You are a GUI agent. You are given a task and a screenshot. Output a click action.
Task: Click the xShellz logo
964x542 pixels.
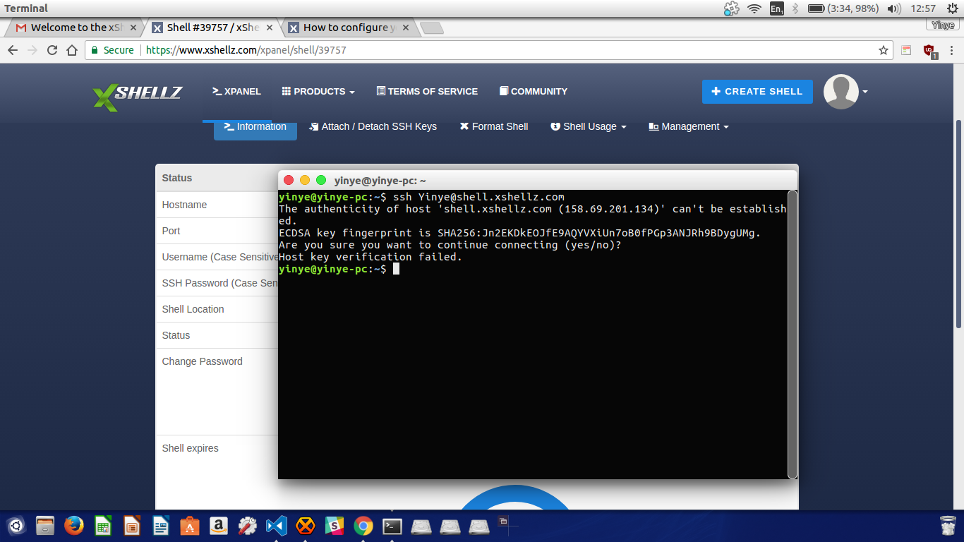pyautogui.click(x=138, y=97)
